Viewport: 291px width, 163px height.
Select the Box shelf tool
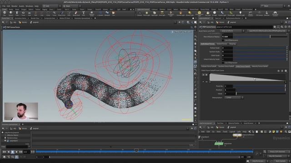(x=5, y=13)
